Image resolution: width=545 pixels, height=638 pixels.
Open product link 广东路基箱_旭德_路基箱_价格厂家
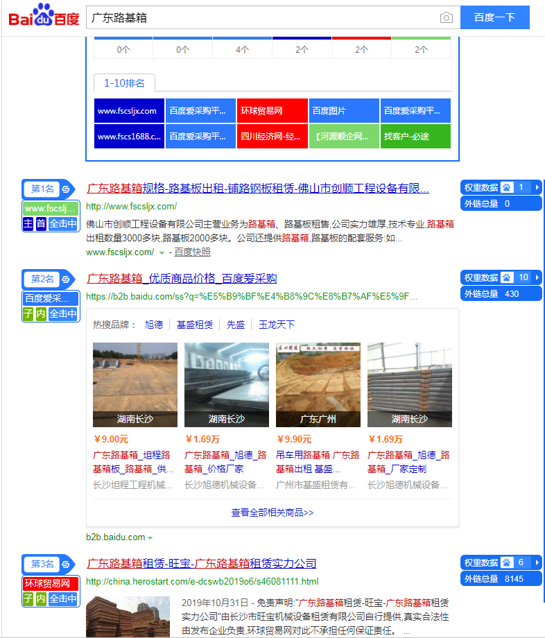click(x=225, y=462)
